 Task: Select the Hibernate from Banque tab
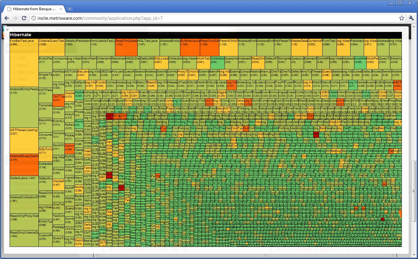click(33, 9)
